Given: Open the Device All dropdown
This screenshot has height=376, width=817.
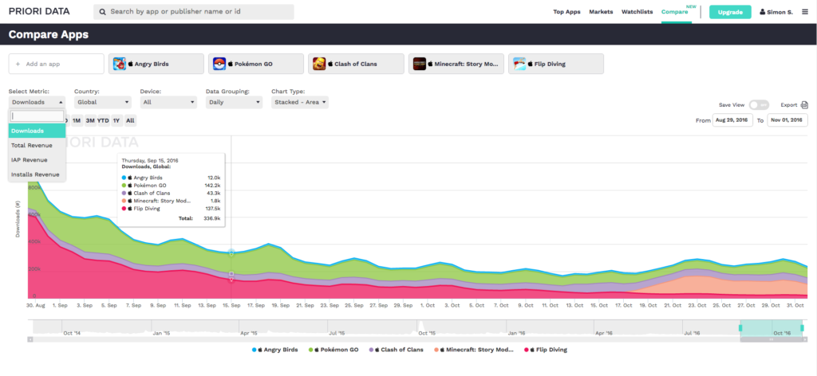Looking at the screenshot, I should tap(168, 102).
